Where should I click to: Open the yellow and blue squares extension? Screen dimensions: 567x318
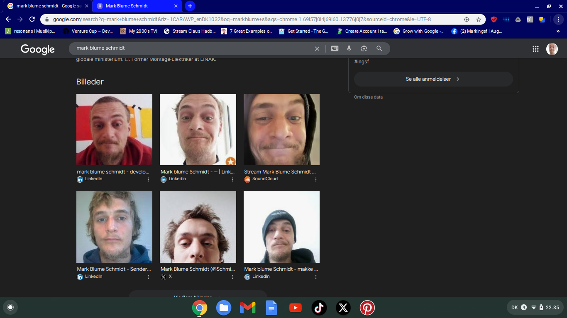tap(542, 19)
